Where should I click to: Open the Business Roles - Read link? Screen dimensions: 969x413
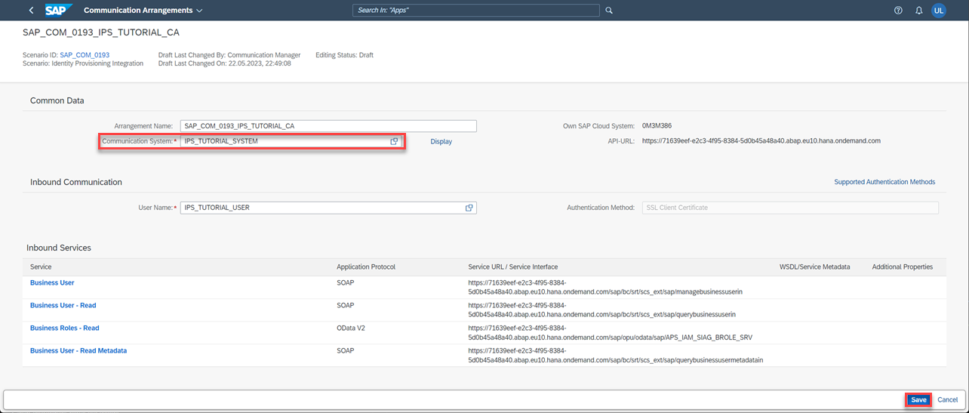click(65, 328)
